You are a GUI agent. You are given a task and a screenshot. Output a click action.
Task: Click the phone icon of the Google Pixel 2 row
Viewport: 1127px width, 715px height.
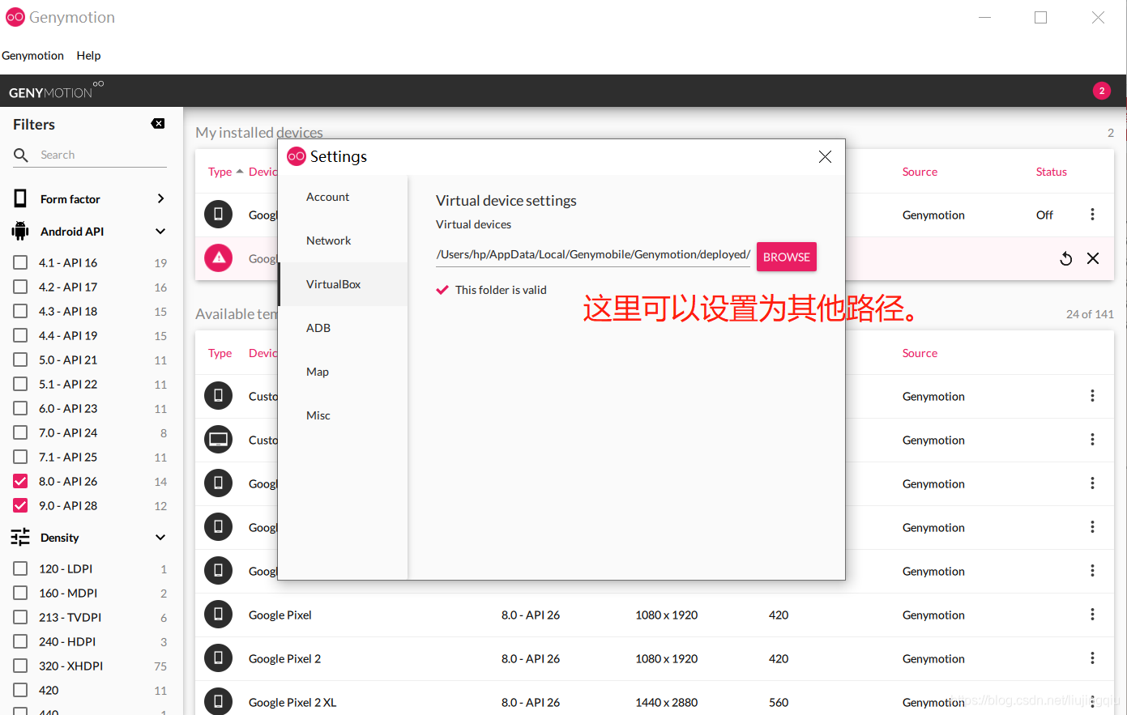[x=218, y=658]
